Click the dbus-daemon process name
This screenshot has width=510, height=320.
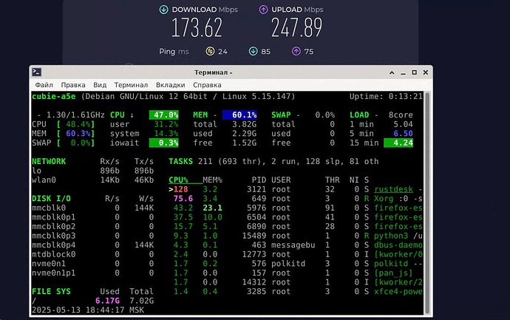pos(398,245)
